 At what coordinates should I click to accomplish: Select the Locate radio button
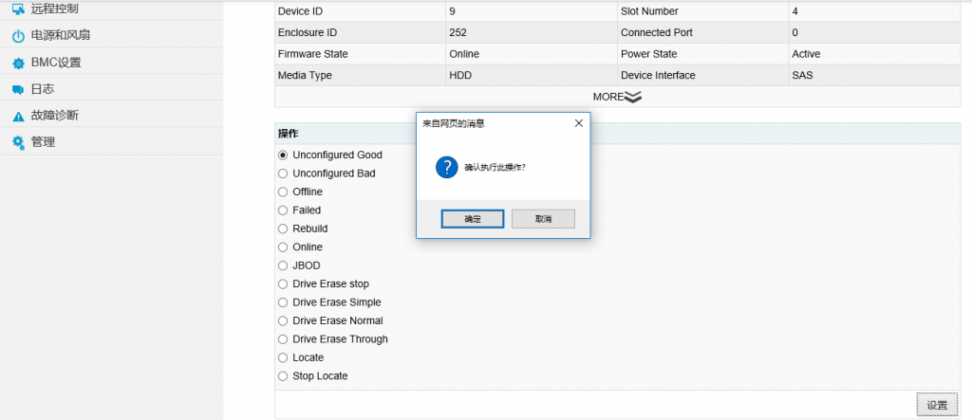click(x=283, y=357)
